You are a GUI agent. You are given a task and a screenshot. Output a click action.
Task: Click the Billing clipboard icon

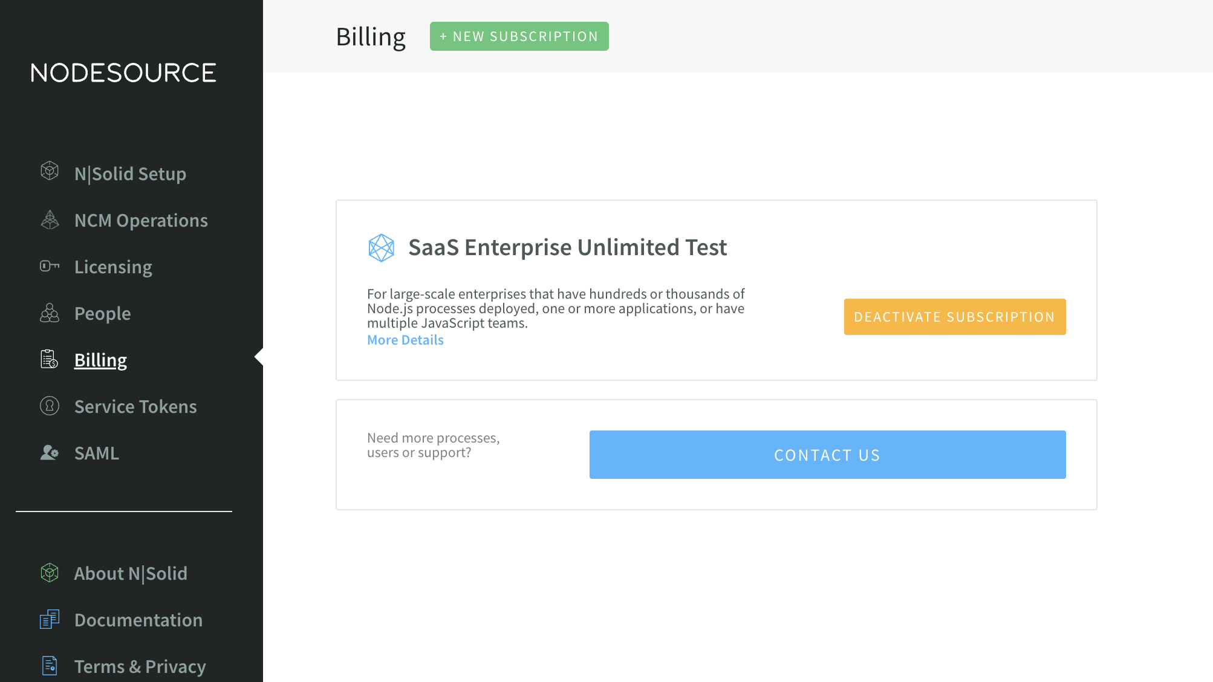(49, 360)
